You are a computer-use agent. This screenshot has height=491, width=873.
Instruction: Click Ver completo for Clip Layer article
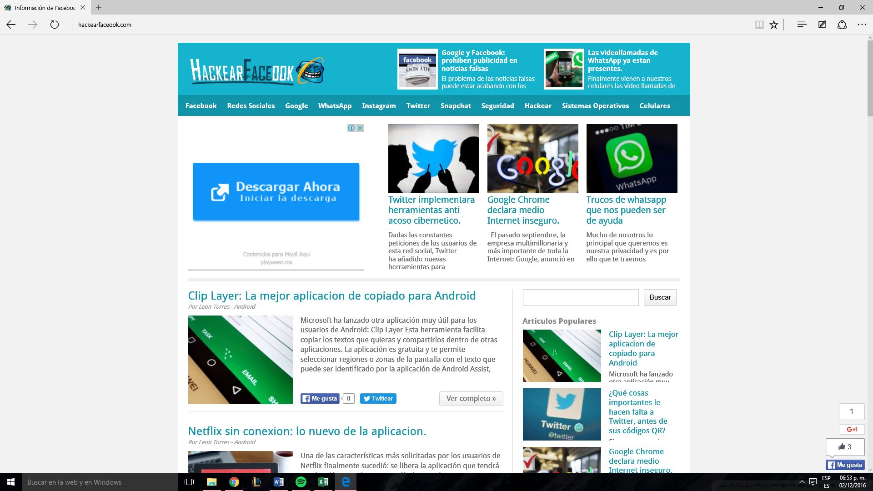(471, 398)
